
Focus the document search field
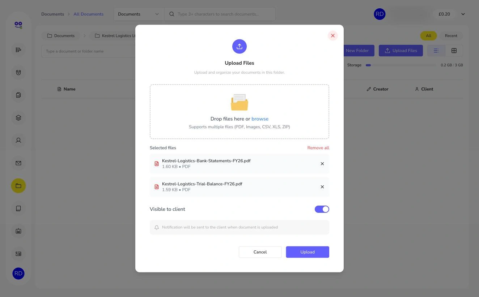coord(220,14)
